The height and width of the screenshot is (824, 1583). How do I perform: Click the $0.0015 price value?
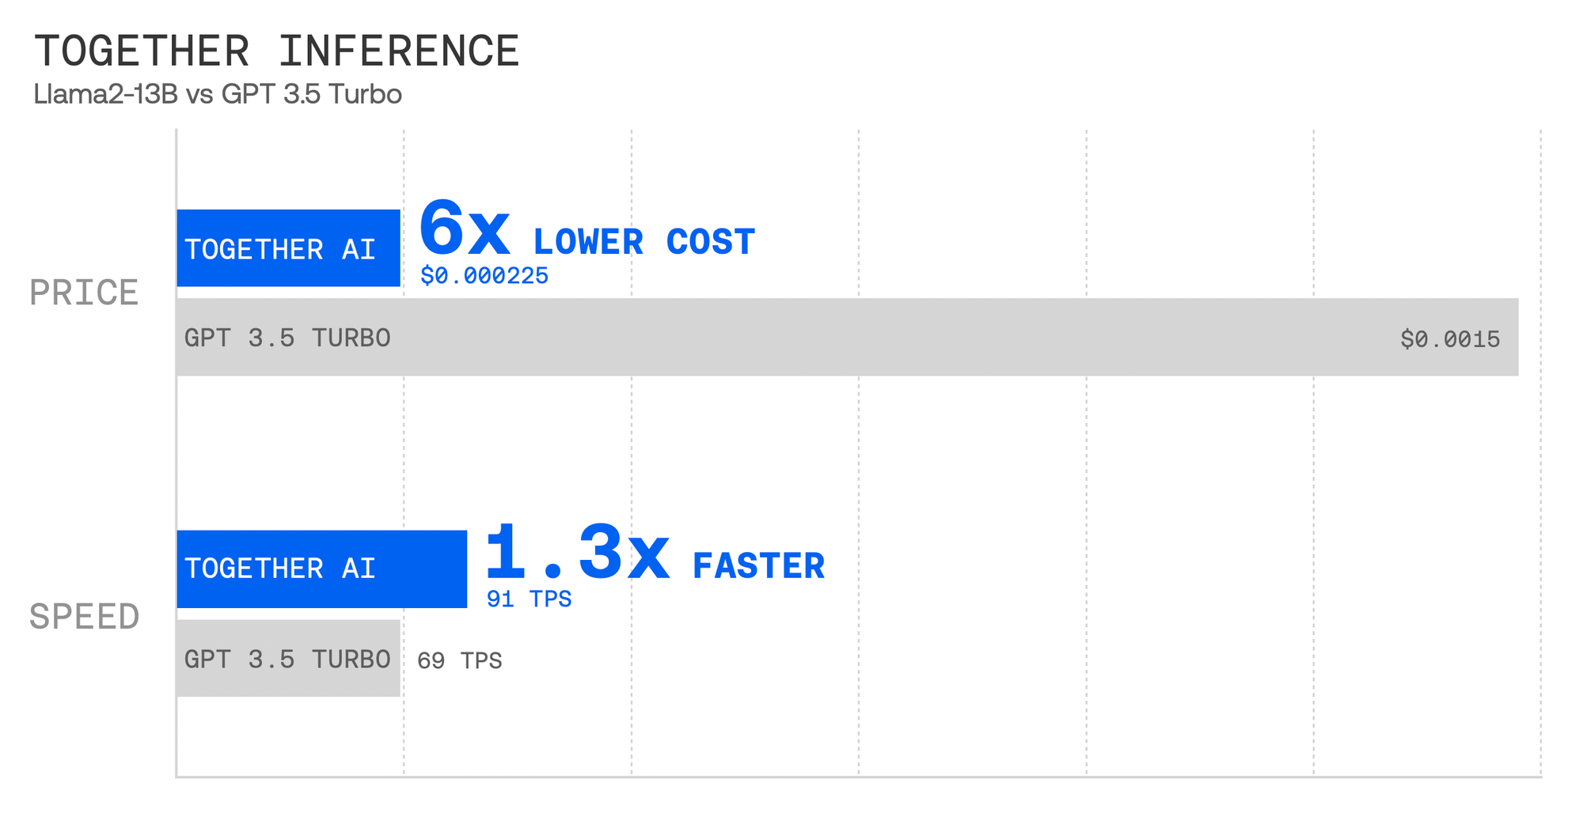(1450, 339)
